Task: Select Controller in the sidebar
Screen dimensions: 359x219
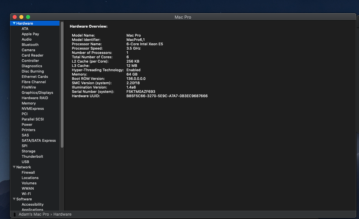Action: coord(30,61)
